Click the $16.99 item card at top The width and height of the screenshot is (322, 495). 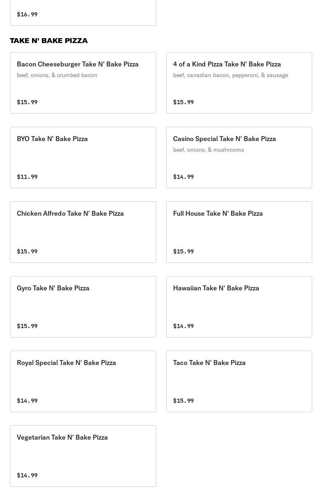[x=83, y=12]
